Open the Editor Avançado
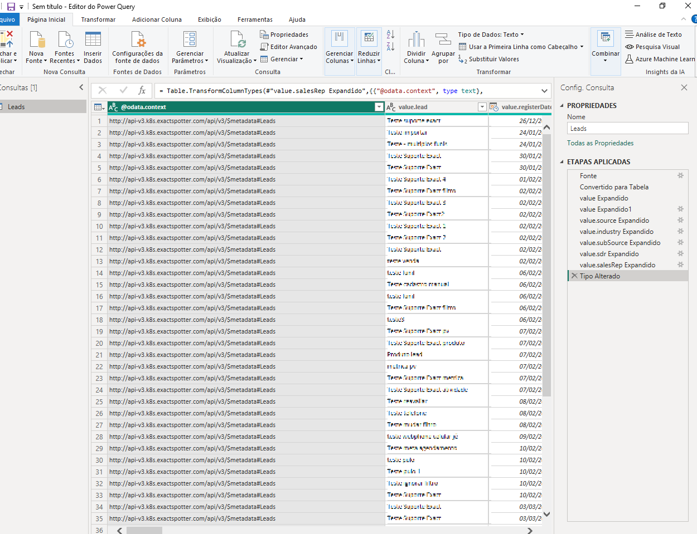Viewport: 697px width, 534px height. (289, 47)
